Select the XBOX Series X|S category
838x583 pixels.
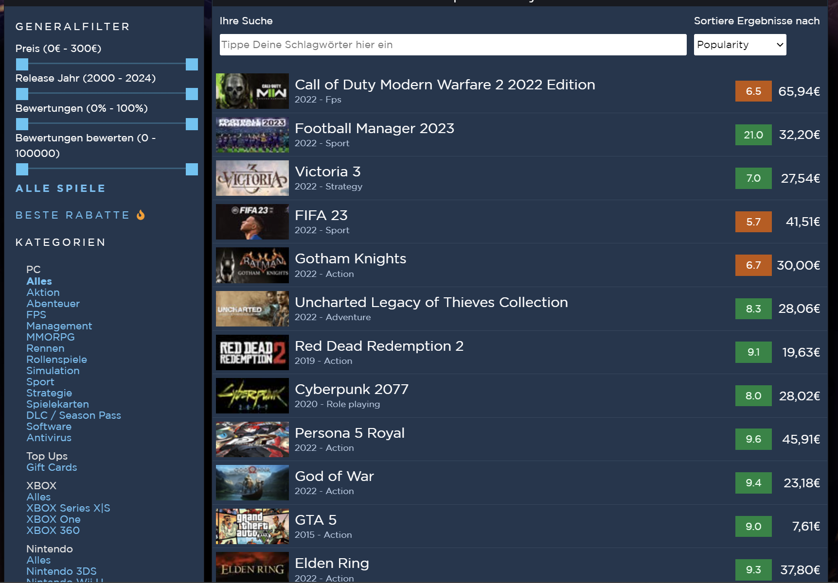point(68,508)
